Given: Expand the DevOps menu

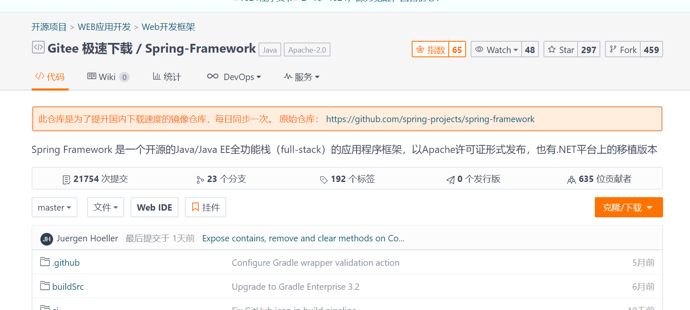Looking at the screenshot, I should (234, 77).
